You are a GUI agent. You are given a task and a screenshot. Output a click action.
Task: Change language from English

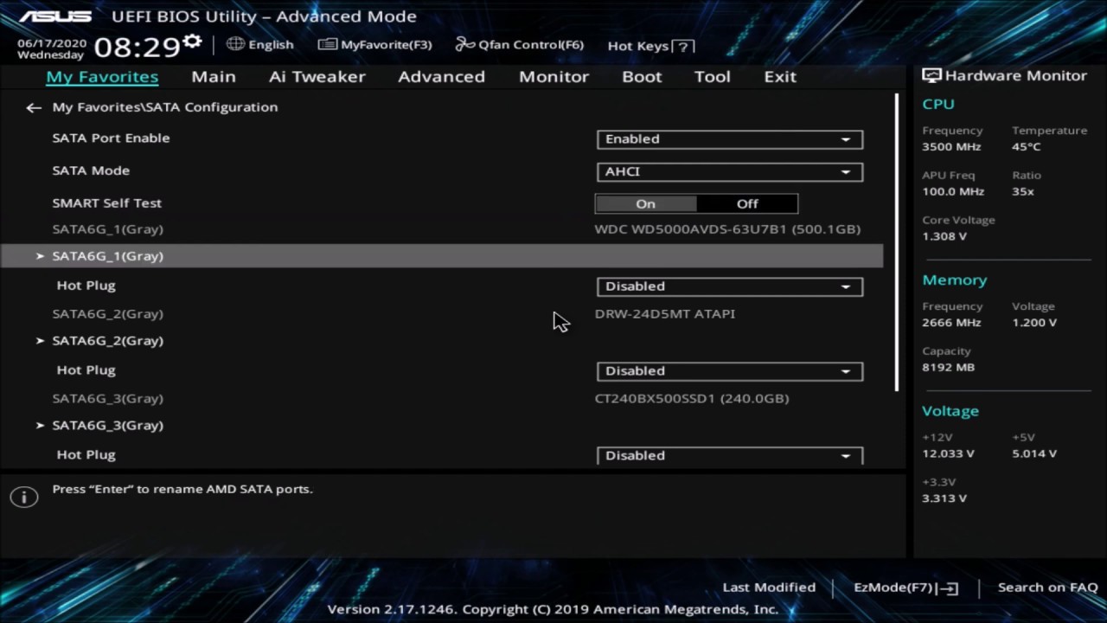260,44
